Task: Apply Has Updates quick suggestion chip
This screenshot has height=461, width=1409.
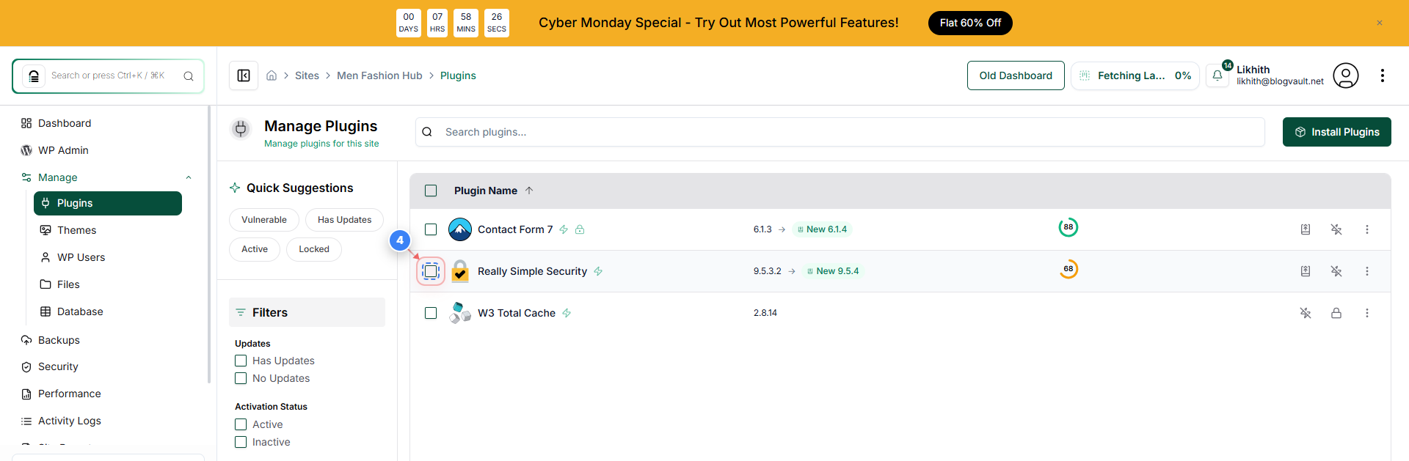Action: pyautogui.click(x=344, y=220)
